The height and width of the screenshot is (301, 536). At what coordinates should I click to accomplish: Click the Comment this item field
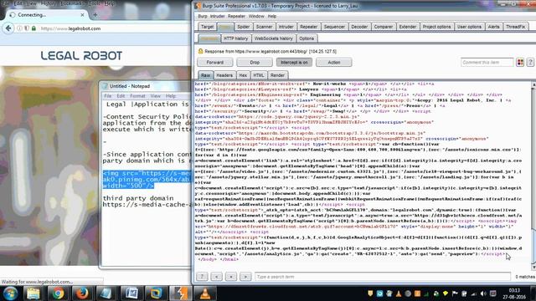(487, 62)
